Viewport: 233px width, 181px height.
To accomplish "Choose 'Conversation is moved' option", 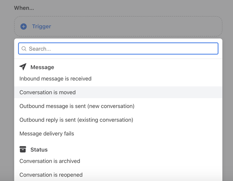I will (x=118, y=92).
